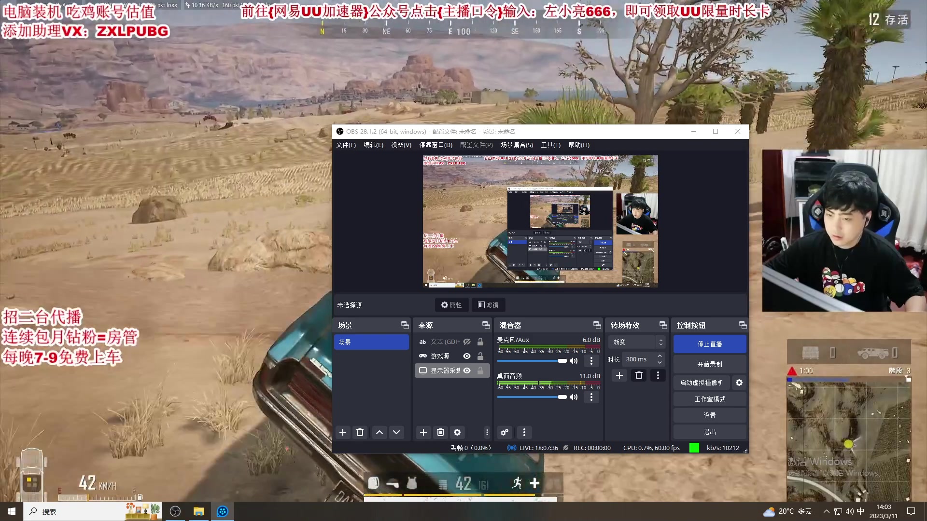Click 停止直播 to stop streaming

coord(710,344)
